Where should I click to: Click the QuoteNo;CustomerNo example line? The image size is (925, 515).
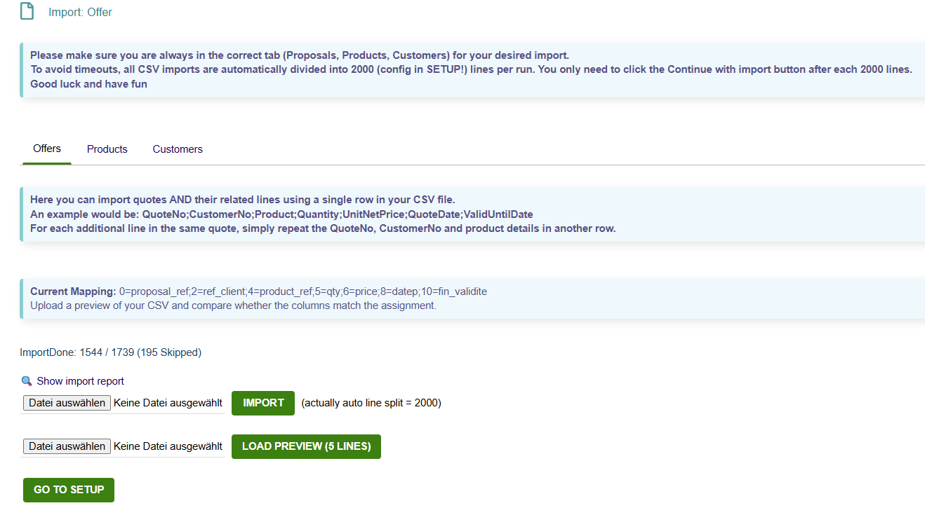281,214
